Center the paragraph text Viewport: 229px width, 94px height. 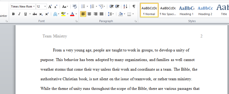coord(89,14)
